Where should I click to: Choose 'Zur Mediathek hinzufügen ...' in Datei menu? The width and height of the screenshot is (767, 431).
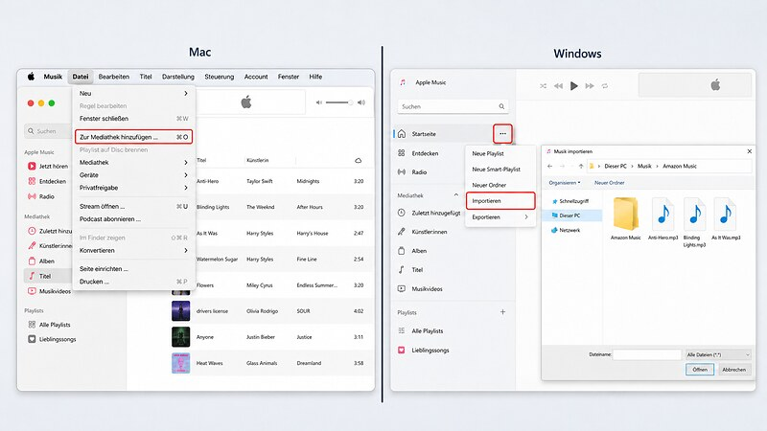coord(133,137)
